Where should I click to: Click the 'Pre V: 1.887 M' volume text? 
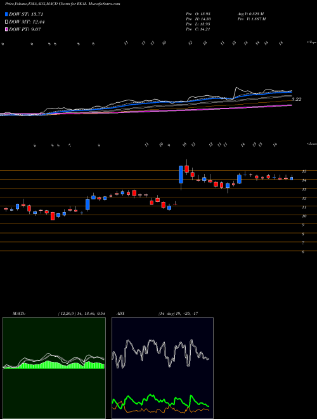251,19
